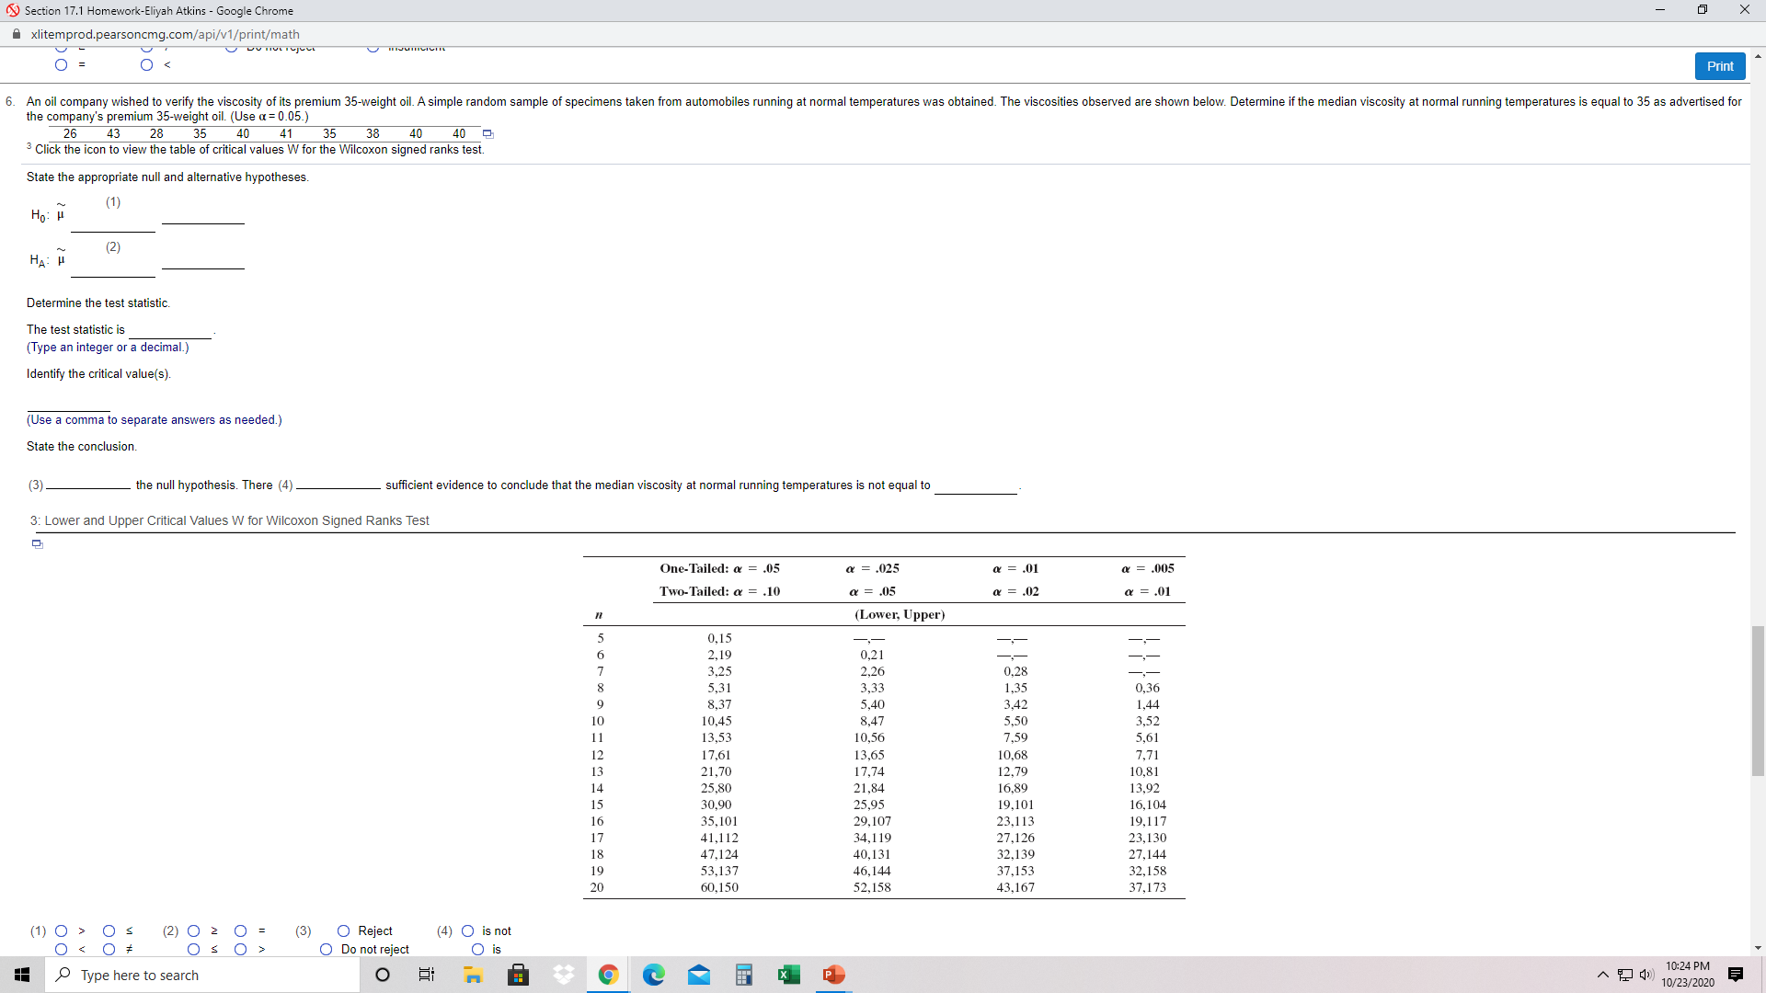
Task: Open the Mail app from the taskbar
Action: 699,975
